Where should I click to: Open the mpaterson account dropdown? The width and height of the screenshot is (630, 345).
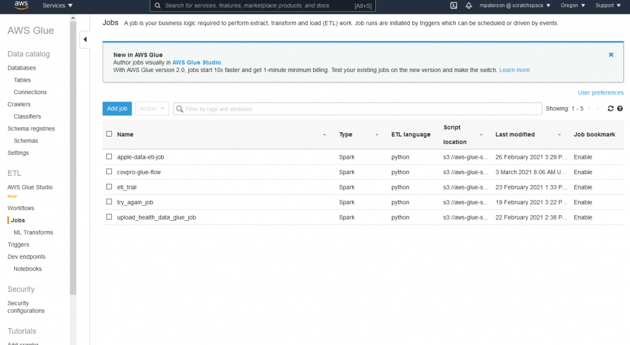(x=515, y=6)
